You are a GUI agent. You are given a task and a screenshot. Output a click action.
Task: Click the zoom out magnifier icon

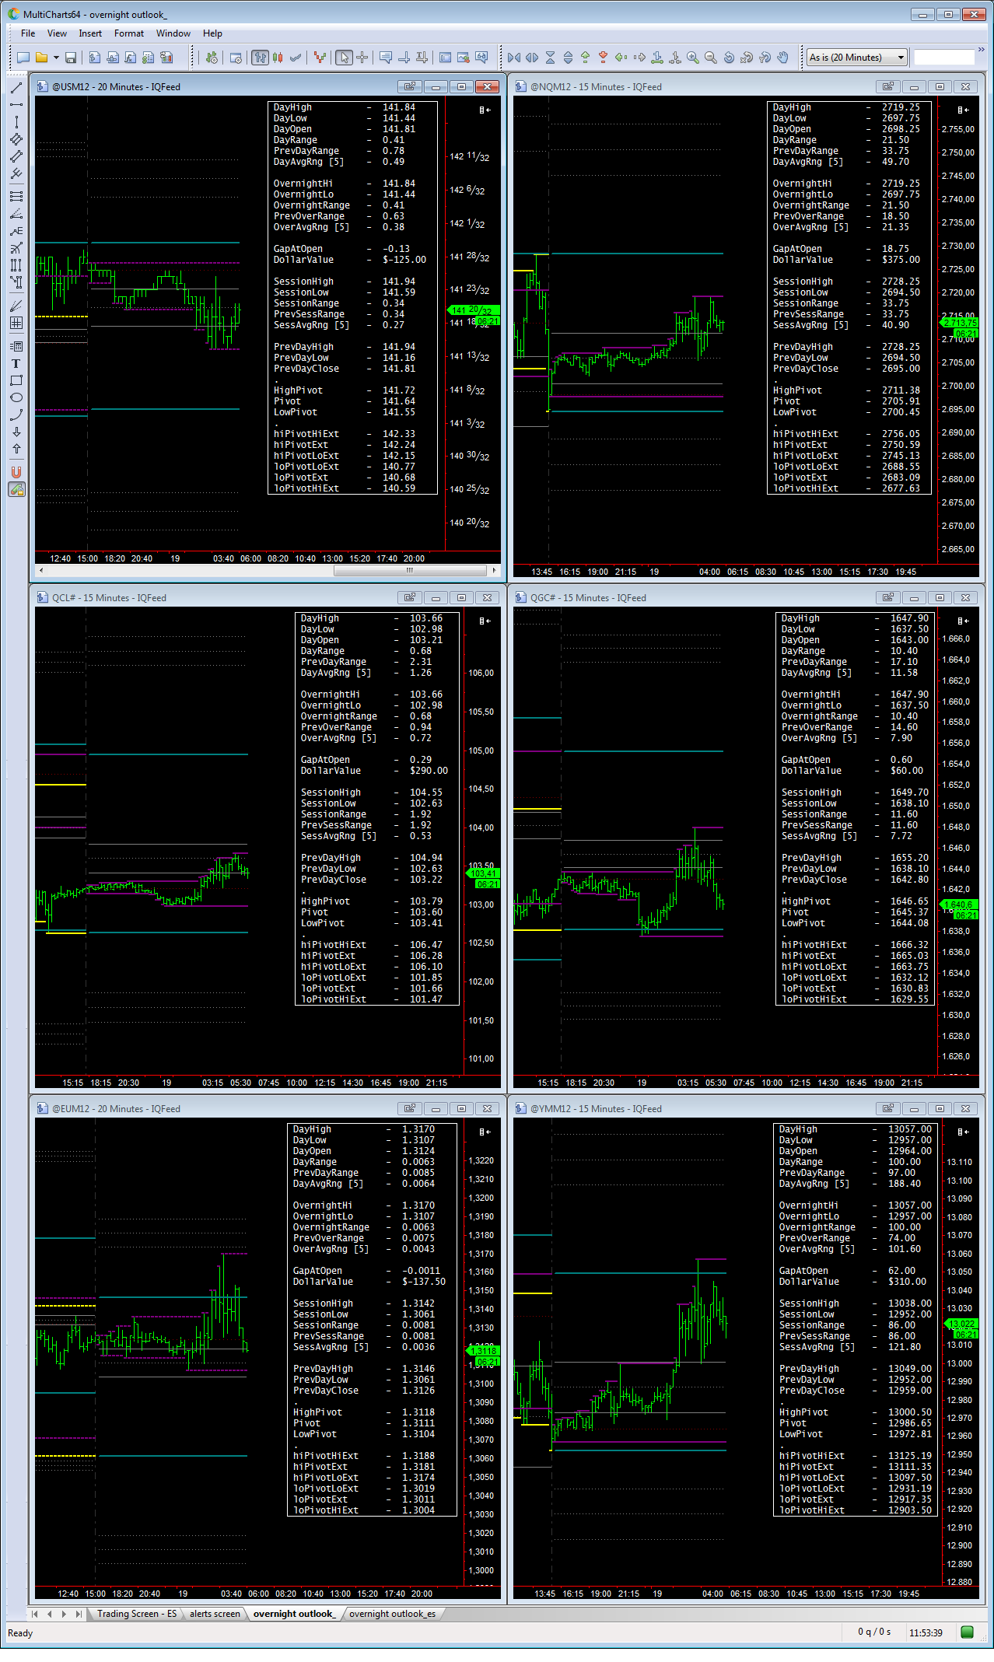pos(711,58)
